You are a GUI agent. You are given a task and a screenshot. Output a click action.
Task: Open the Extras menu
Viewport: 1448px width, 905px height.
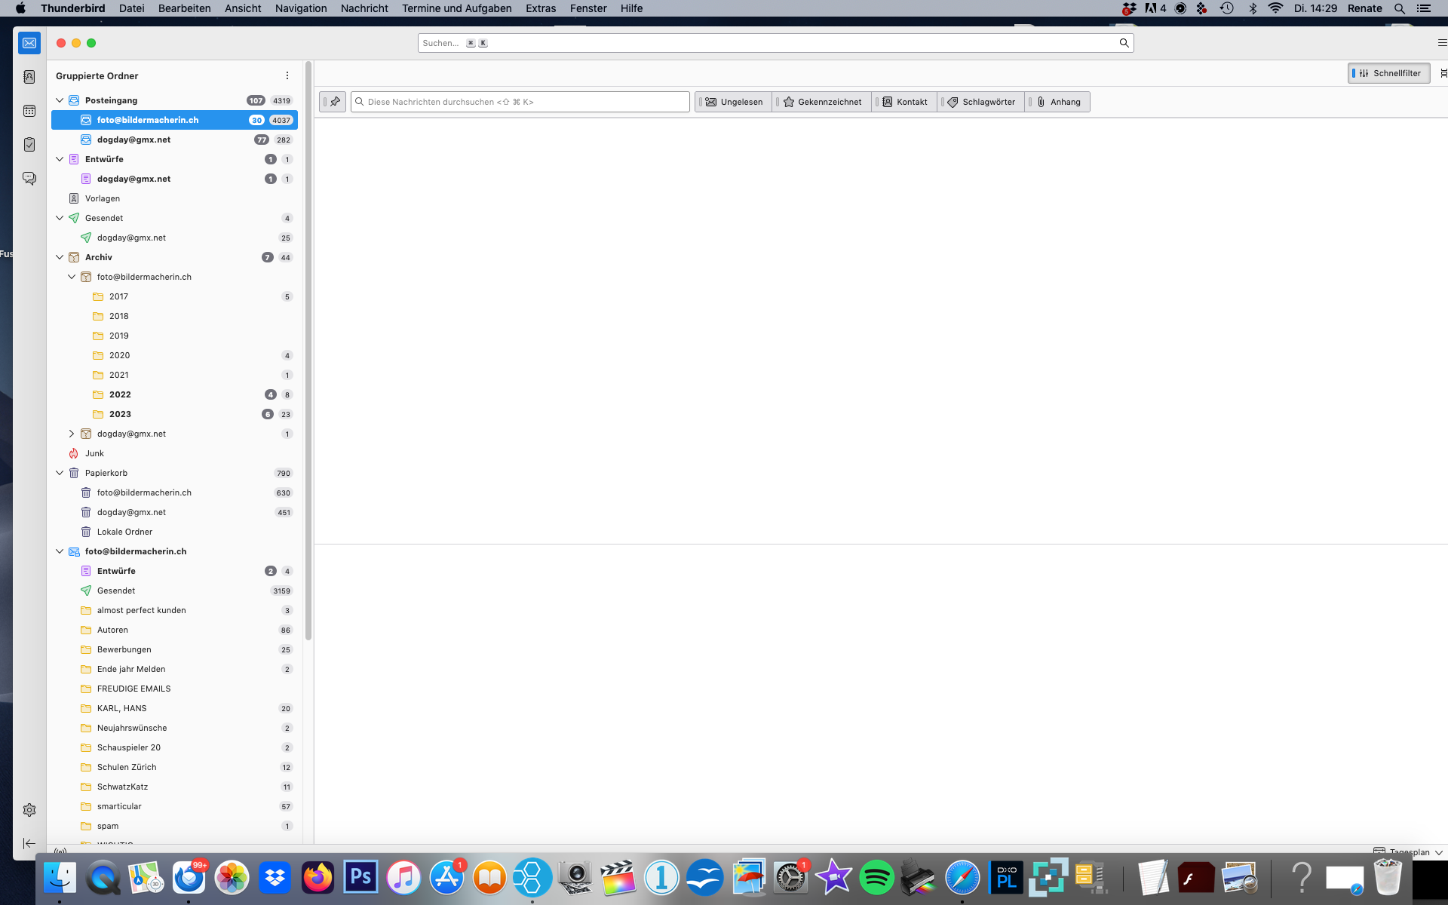541,8
